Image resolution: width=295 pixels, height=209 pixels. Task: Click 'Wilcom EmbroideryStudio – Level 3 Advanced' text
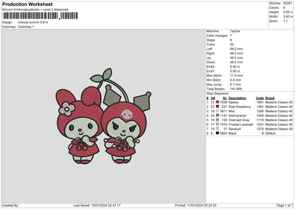[x=35, y=10]
